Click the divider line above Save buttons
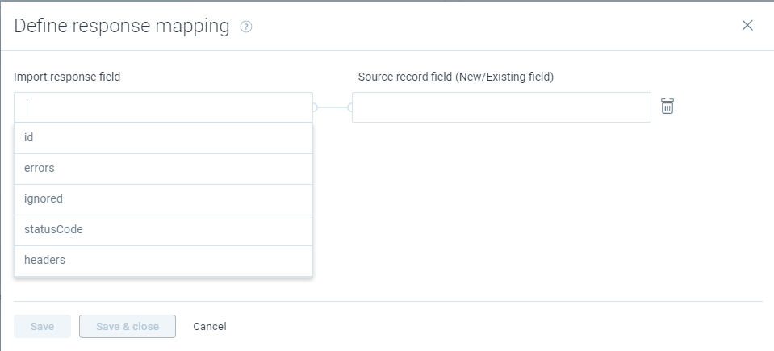Screen dimensions: 774x351 pos(388,301)
